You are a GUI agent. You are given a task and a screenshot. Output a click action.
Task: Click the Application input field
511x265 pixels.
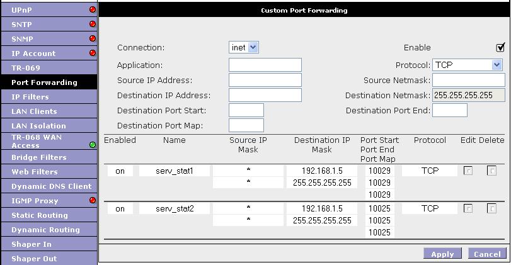click(x=265, y=65)
